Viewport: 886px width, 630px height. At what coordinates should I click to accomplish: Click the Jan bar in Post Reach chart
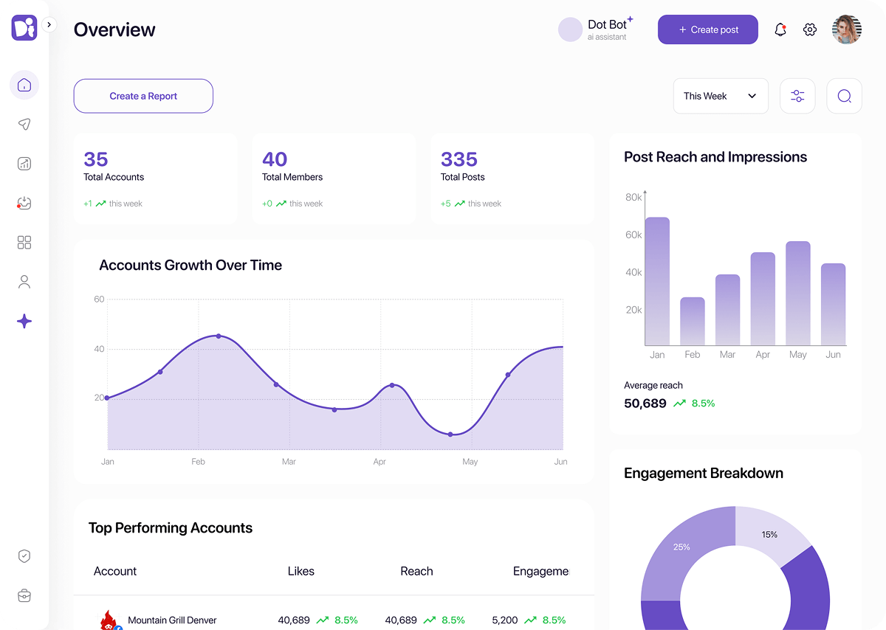[657, 281]
